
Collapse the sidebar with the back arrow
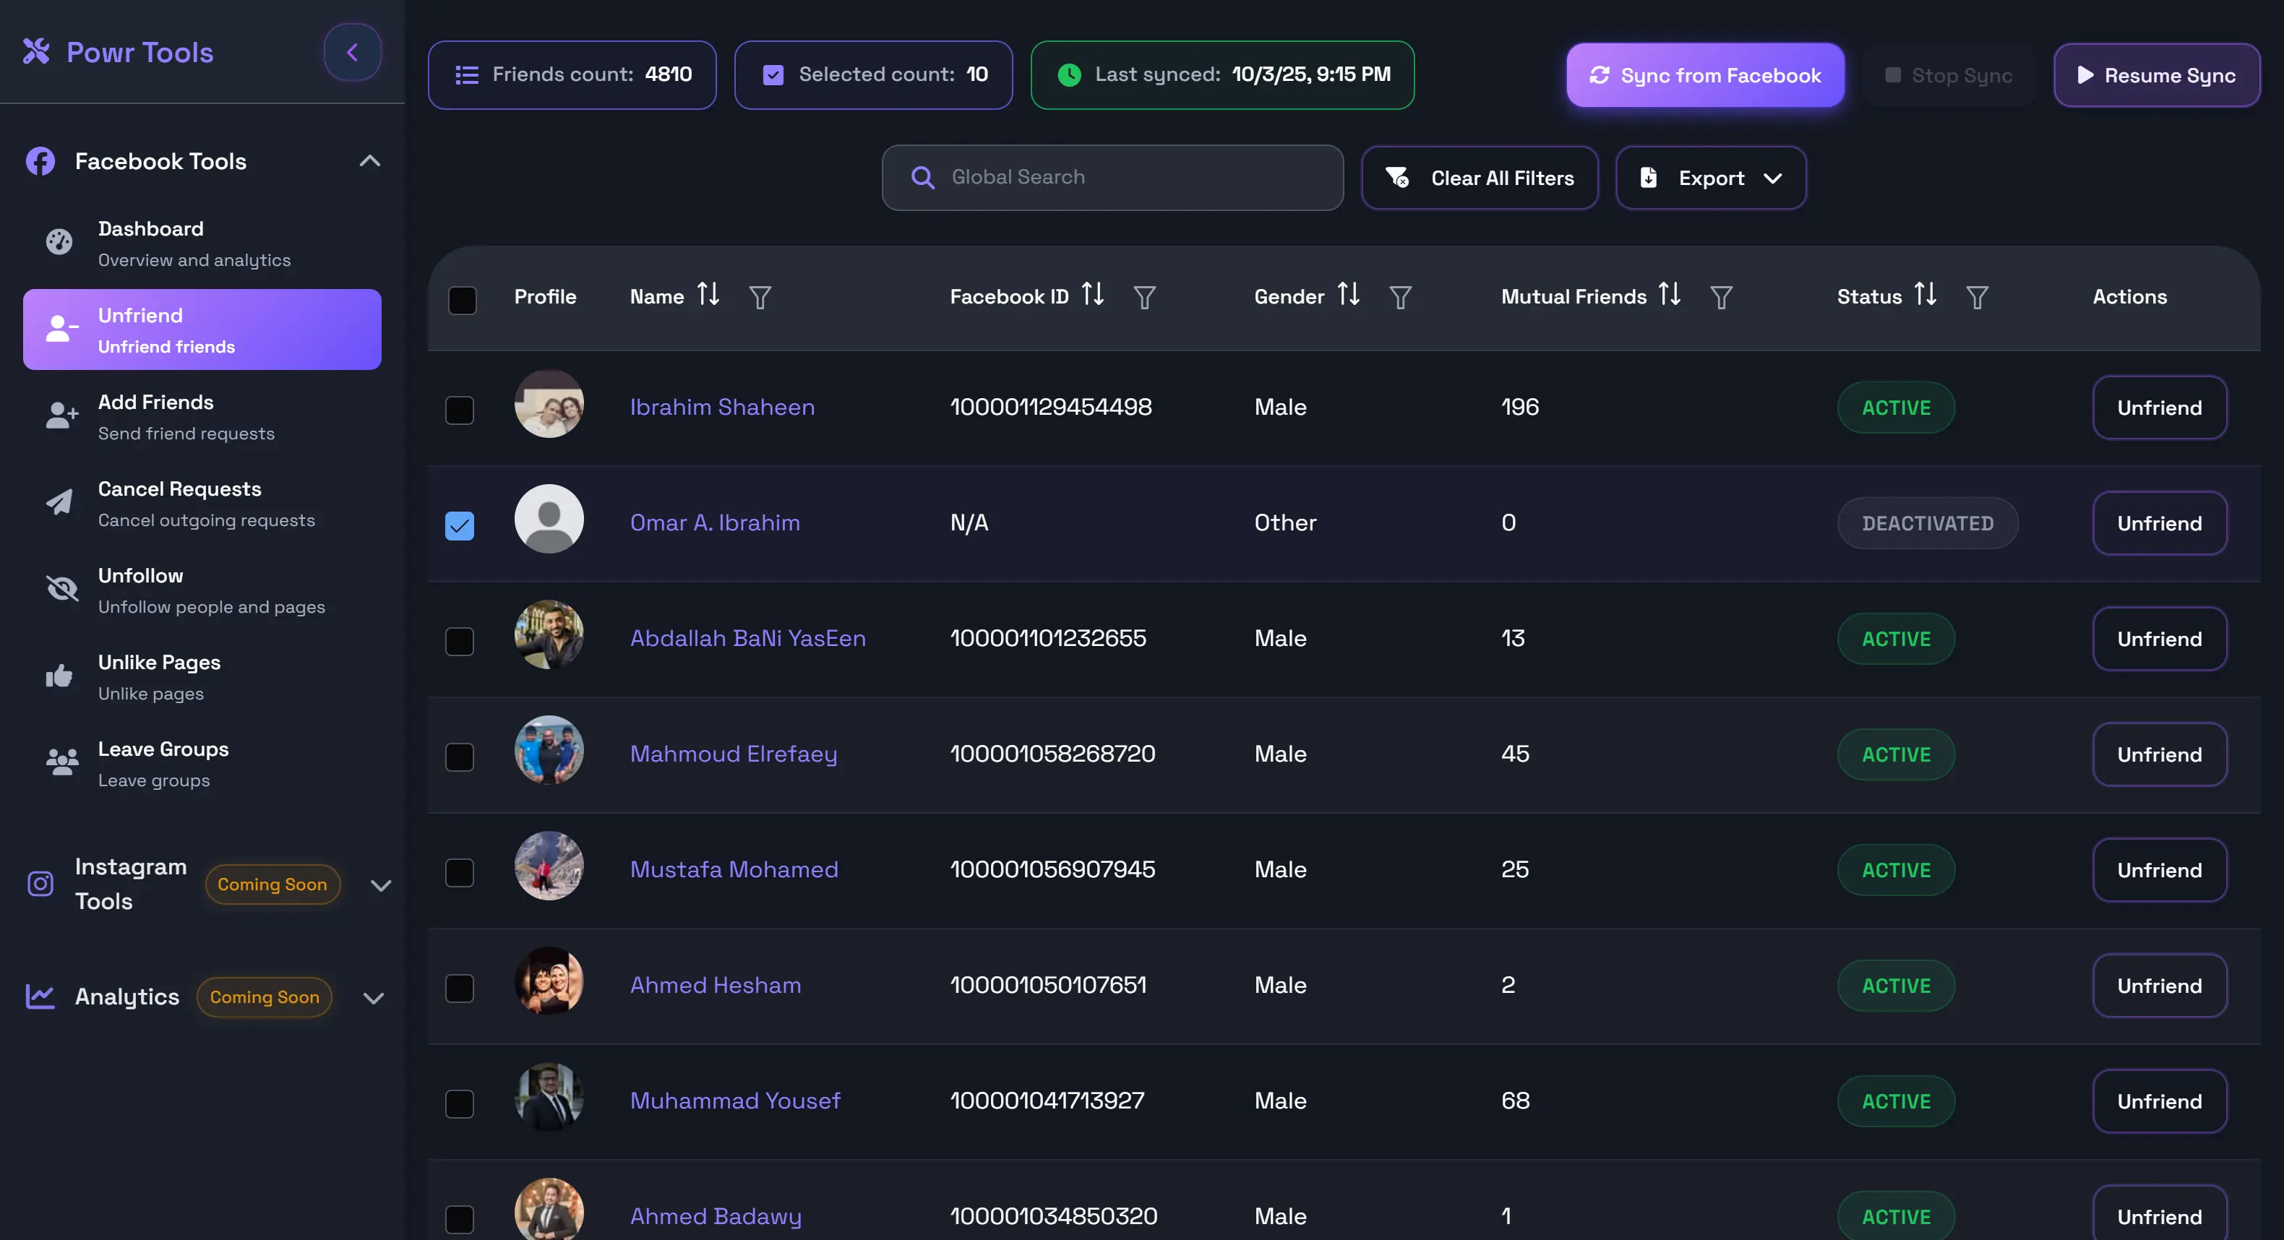(352, 52)
